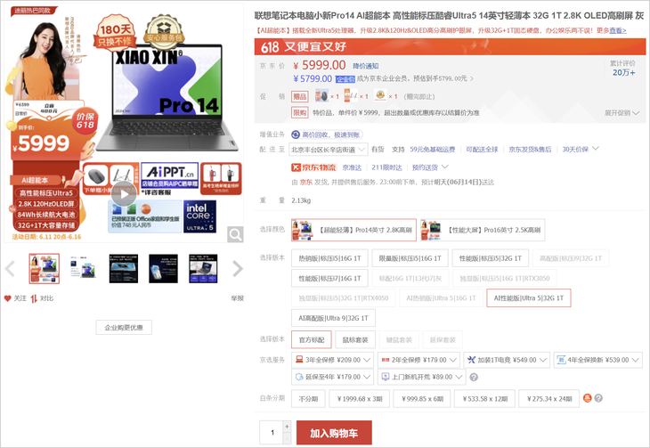
Task: Click 京东发货&售后 link
Action: [x=530, y=150]
